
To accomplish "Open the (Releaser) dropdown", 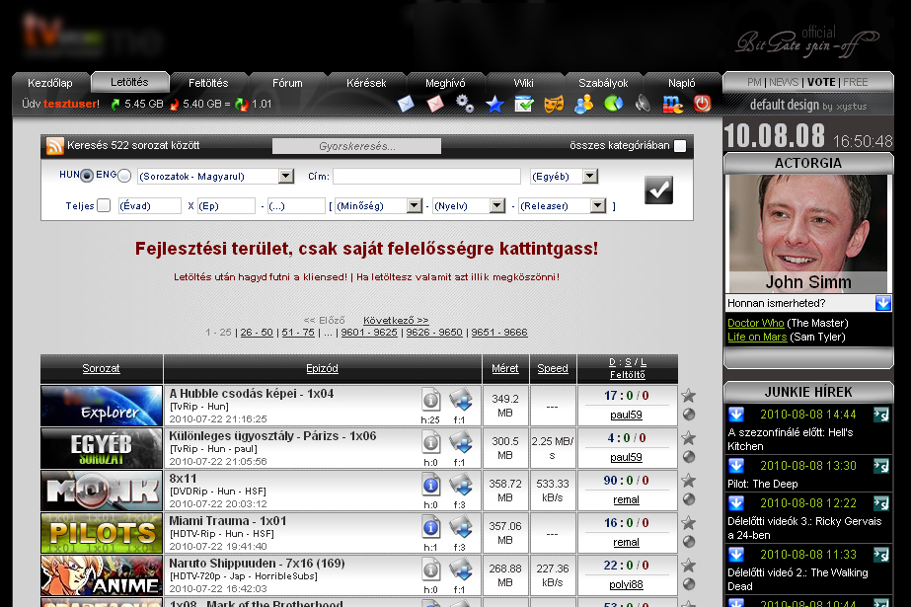I will coord(597,206).
